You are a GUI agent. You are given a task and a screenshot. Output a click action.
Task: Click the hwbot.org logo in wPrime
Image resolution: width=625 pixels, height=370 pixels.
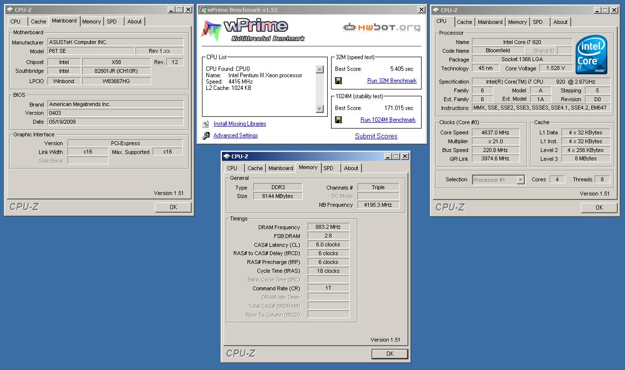381,27
